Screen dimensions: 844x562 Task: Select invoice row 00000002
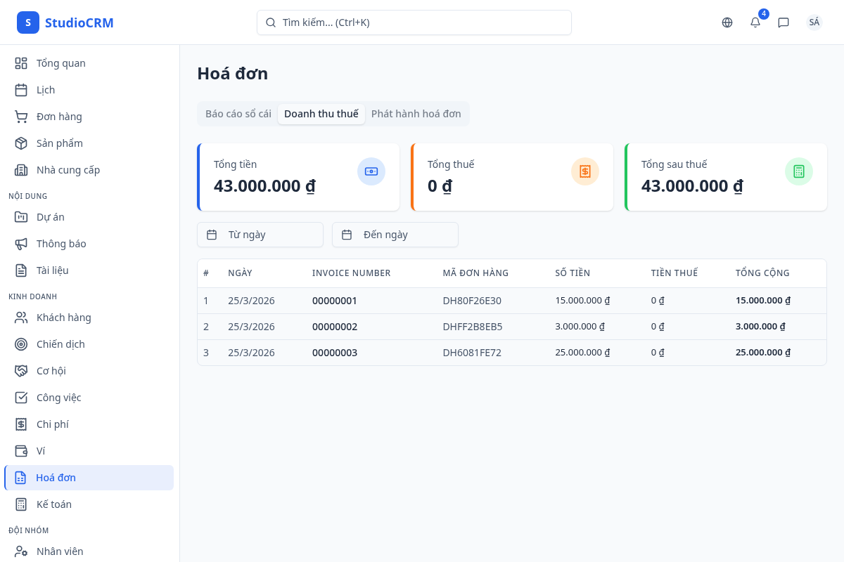[x=335, y=327]
